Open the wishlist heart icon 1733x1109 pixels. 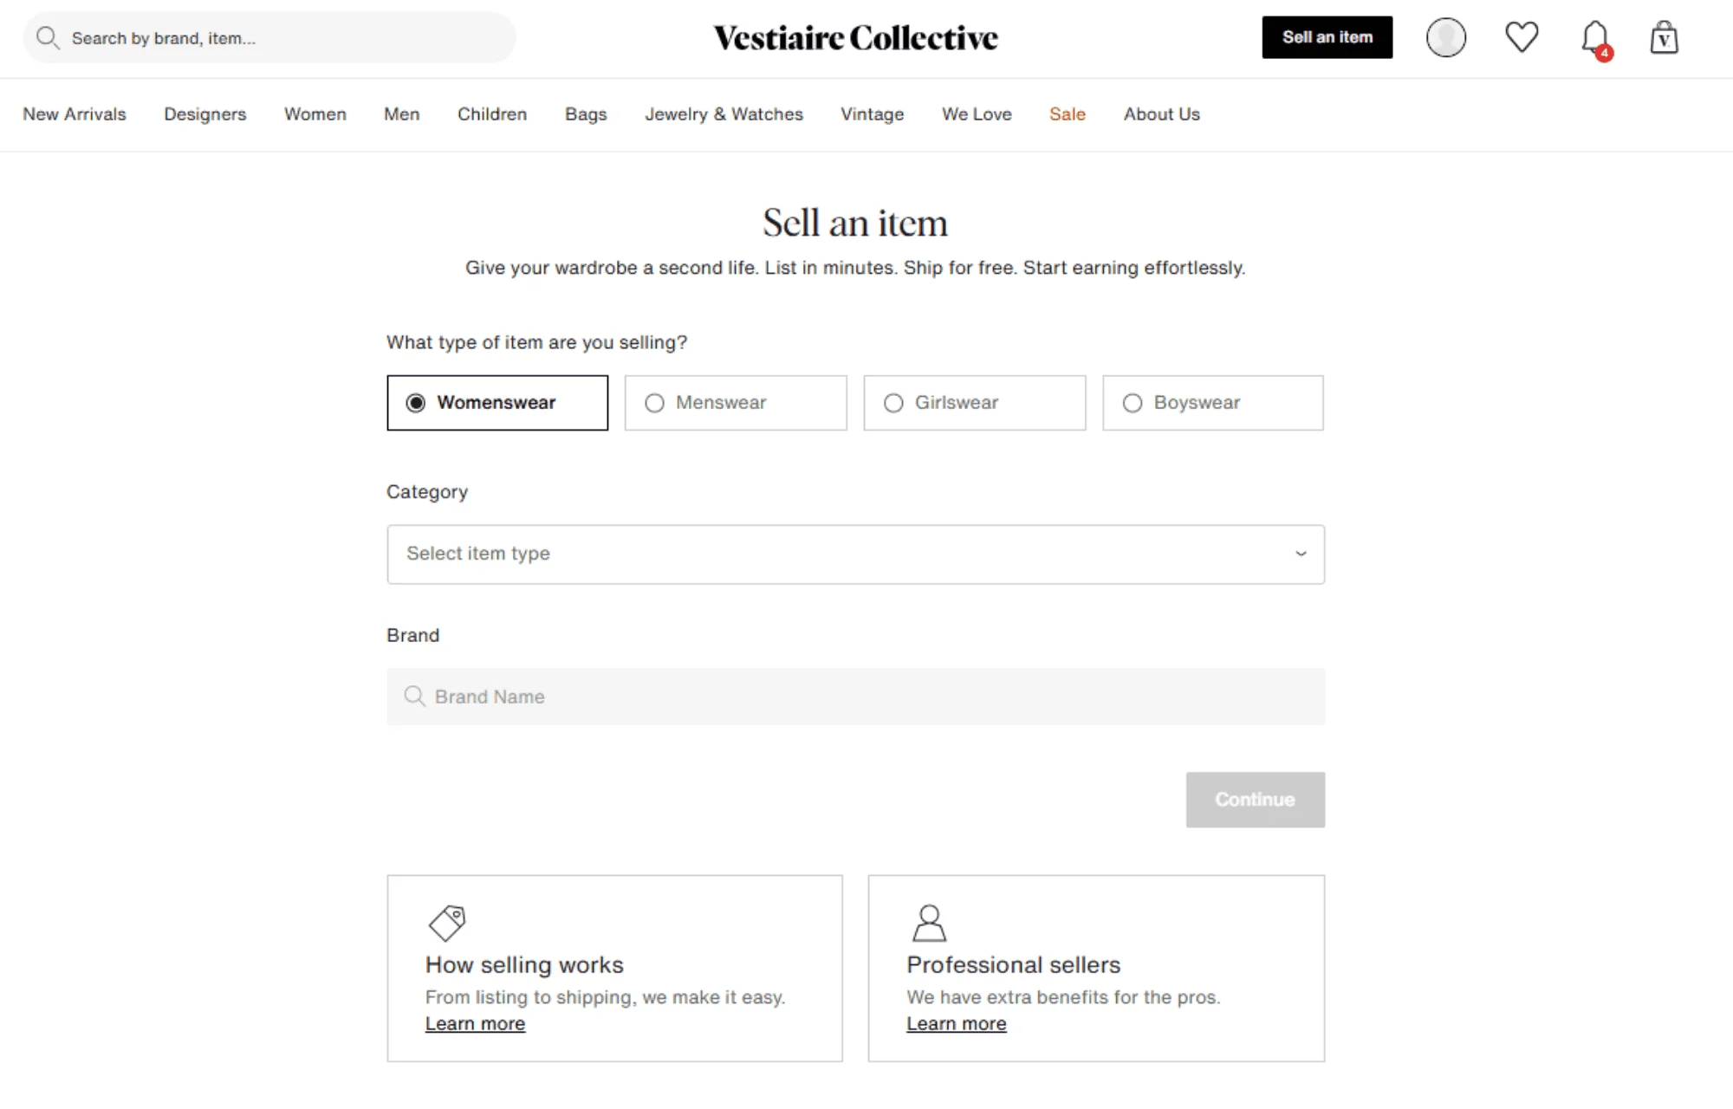point(1522,37)
